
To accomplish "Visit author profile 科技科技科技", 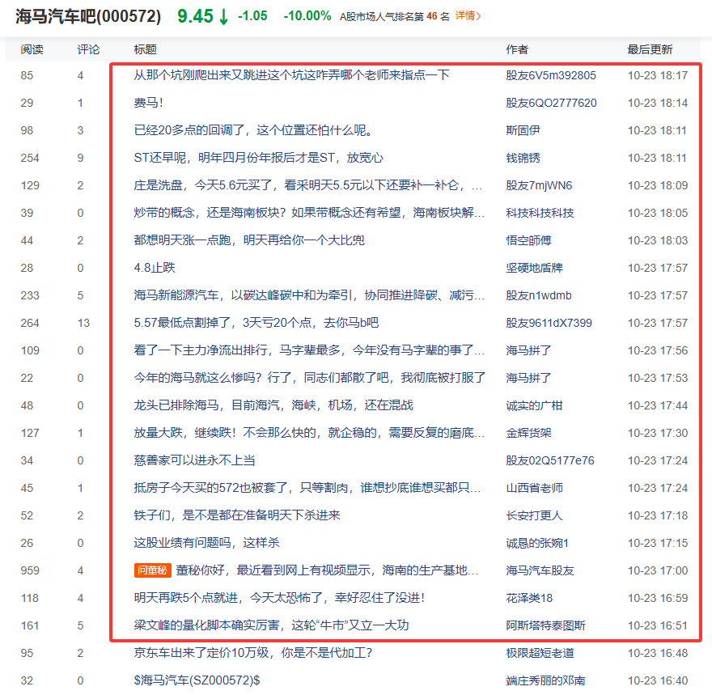I will point(540,213).
